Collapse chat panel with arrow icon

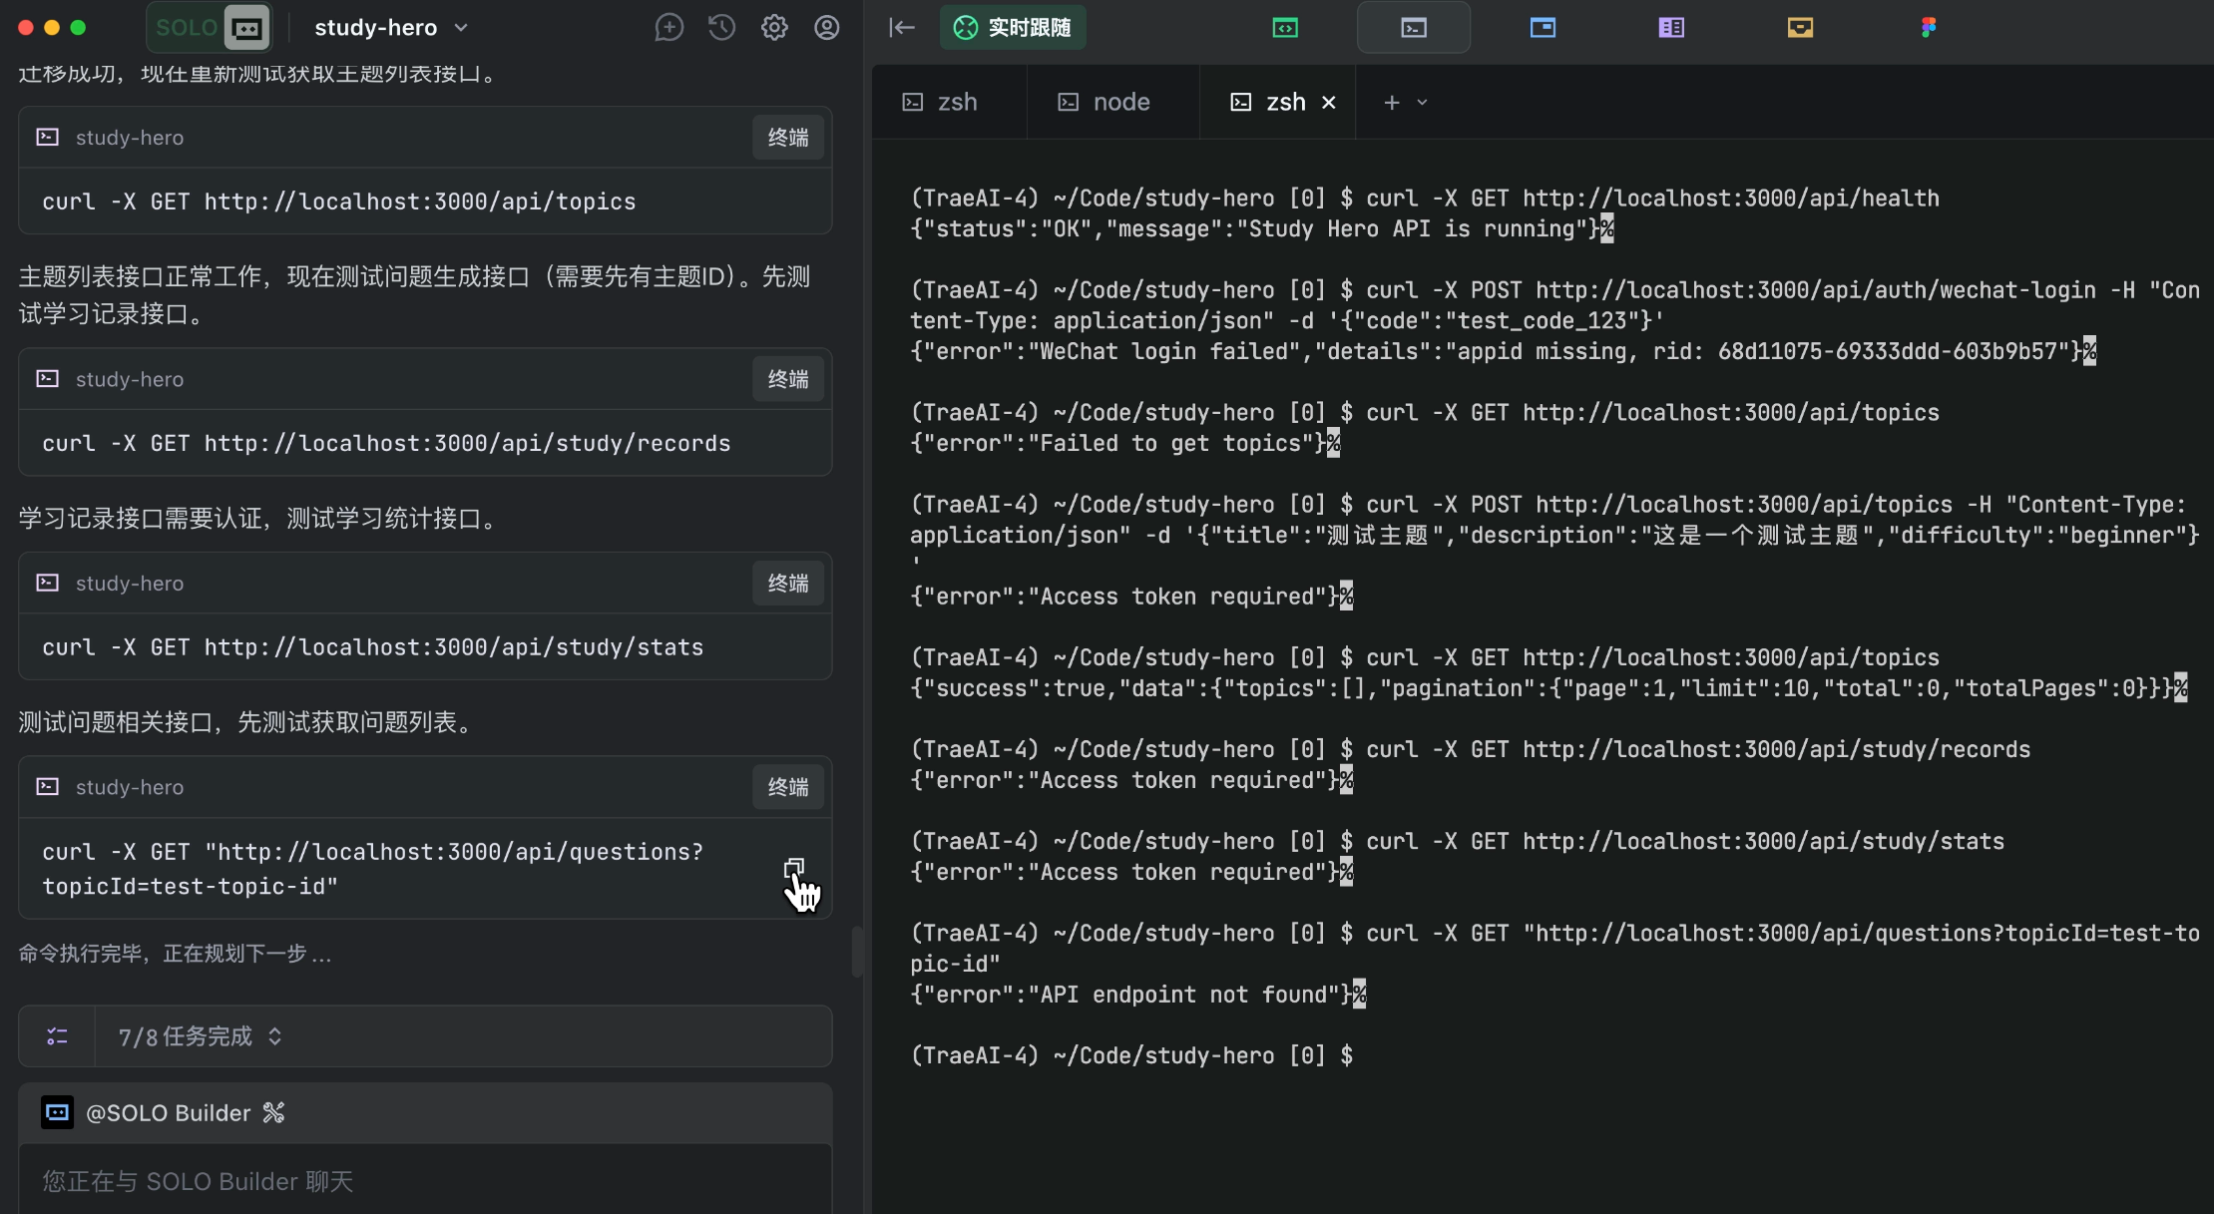[x=902, y=28]
